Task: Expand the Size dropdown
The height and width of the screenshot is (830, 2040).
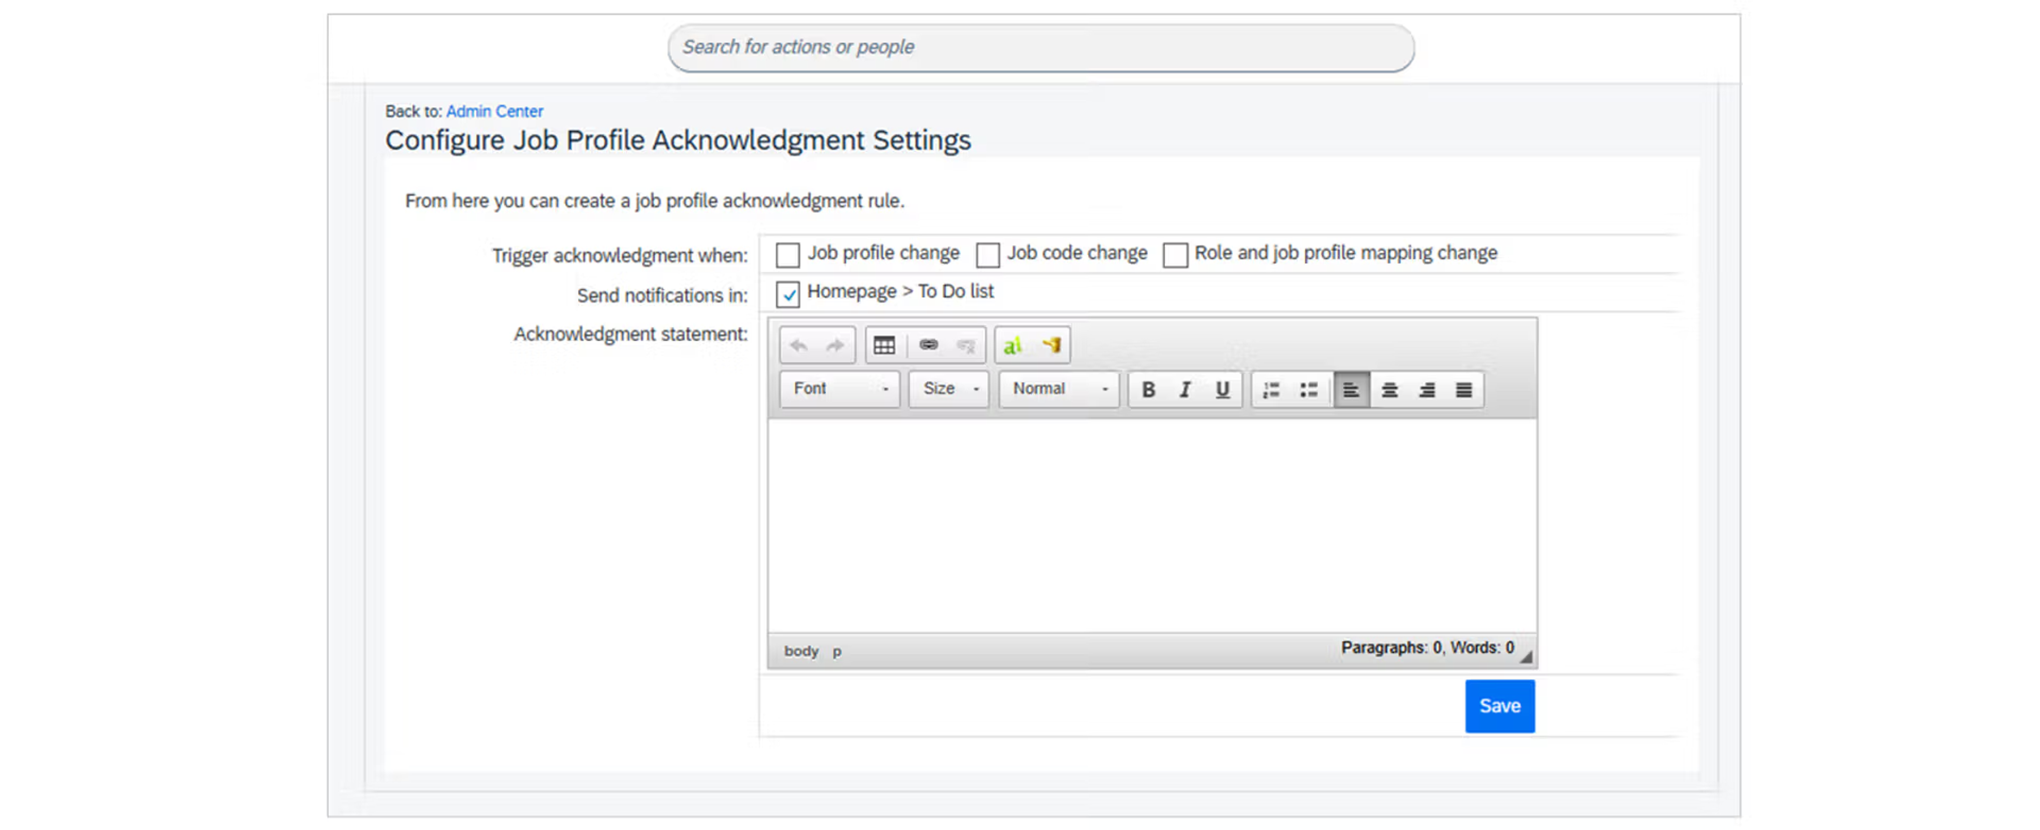Action: click(x=949, y=388)
